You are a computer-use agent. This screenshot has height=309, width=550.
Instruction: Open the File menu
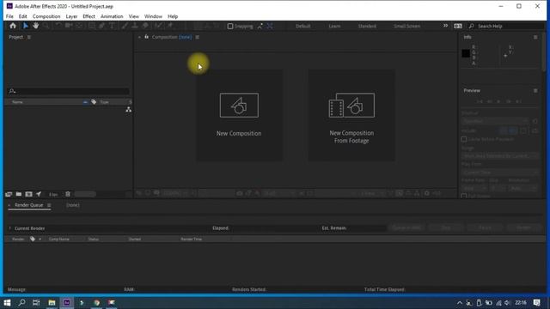(x=9, y=16)
